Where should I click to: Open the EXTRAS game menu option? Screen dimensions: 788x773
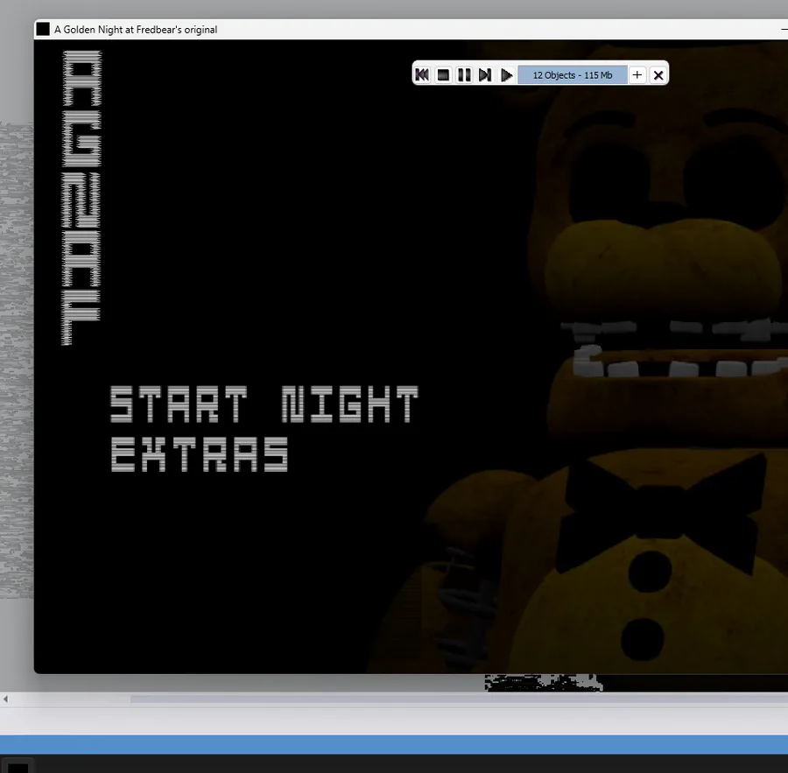[200, 454]
